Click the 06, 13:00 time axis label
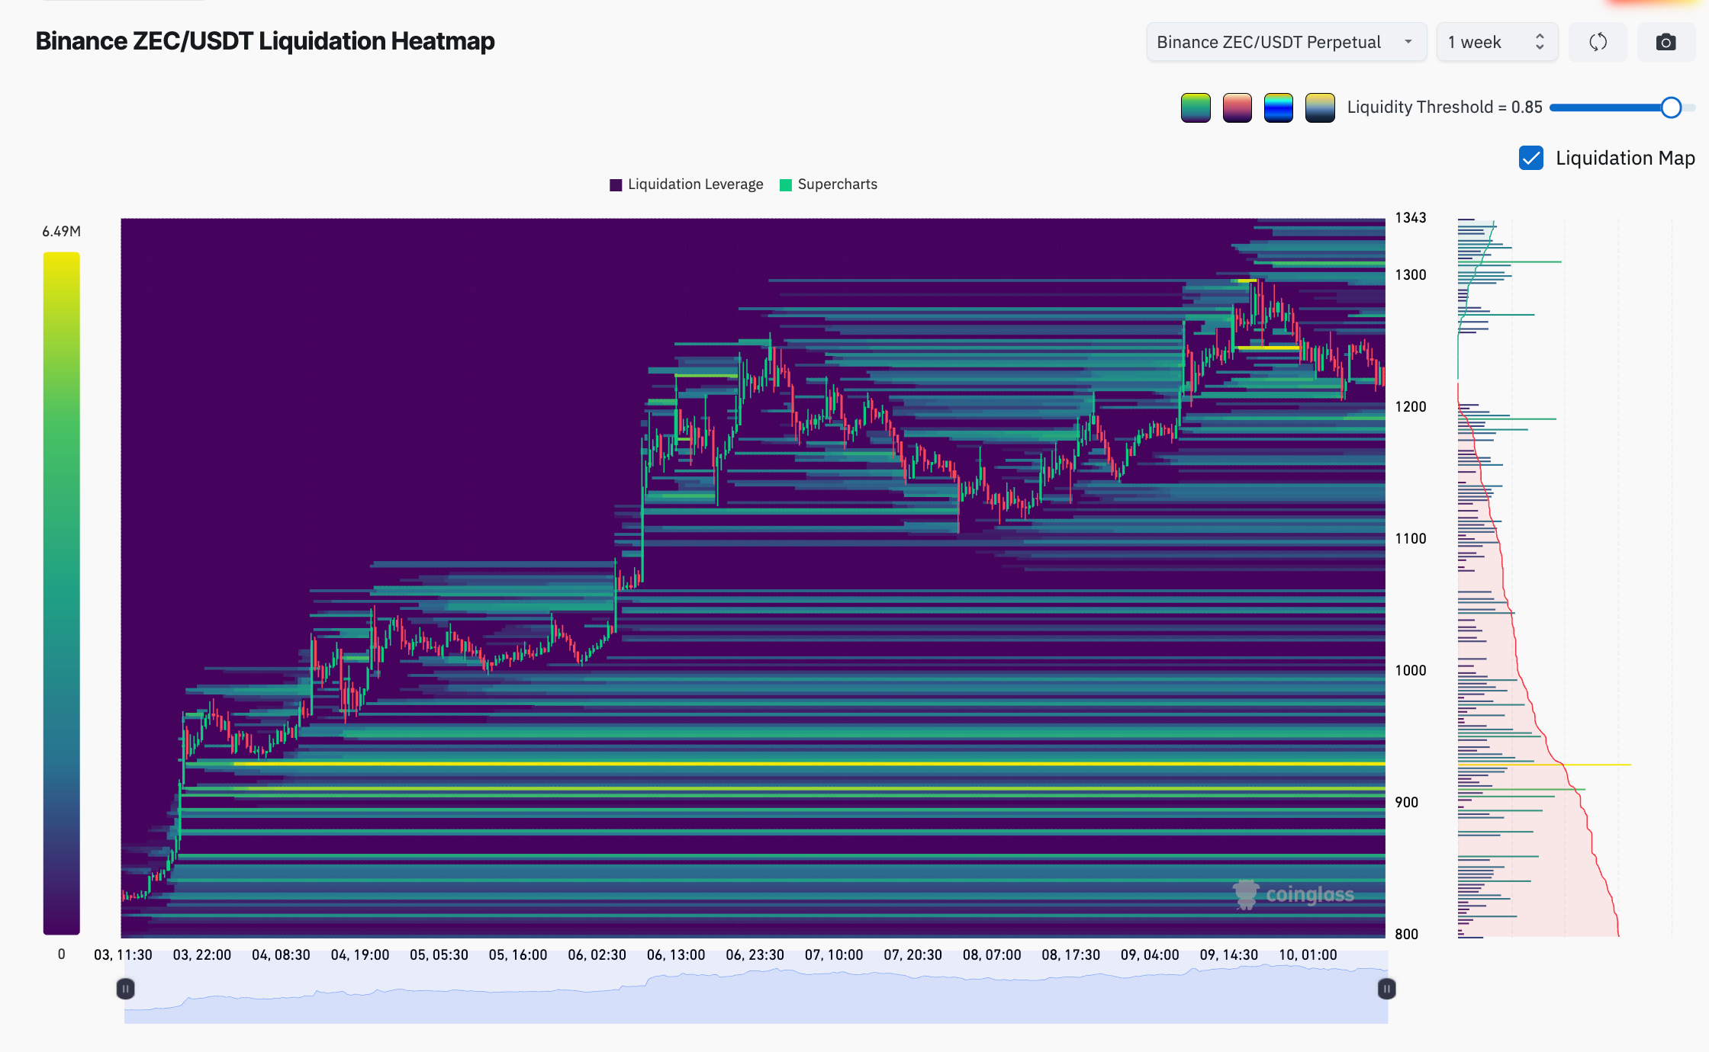Screen dimensions: 1709x1052 676,955
